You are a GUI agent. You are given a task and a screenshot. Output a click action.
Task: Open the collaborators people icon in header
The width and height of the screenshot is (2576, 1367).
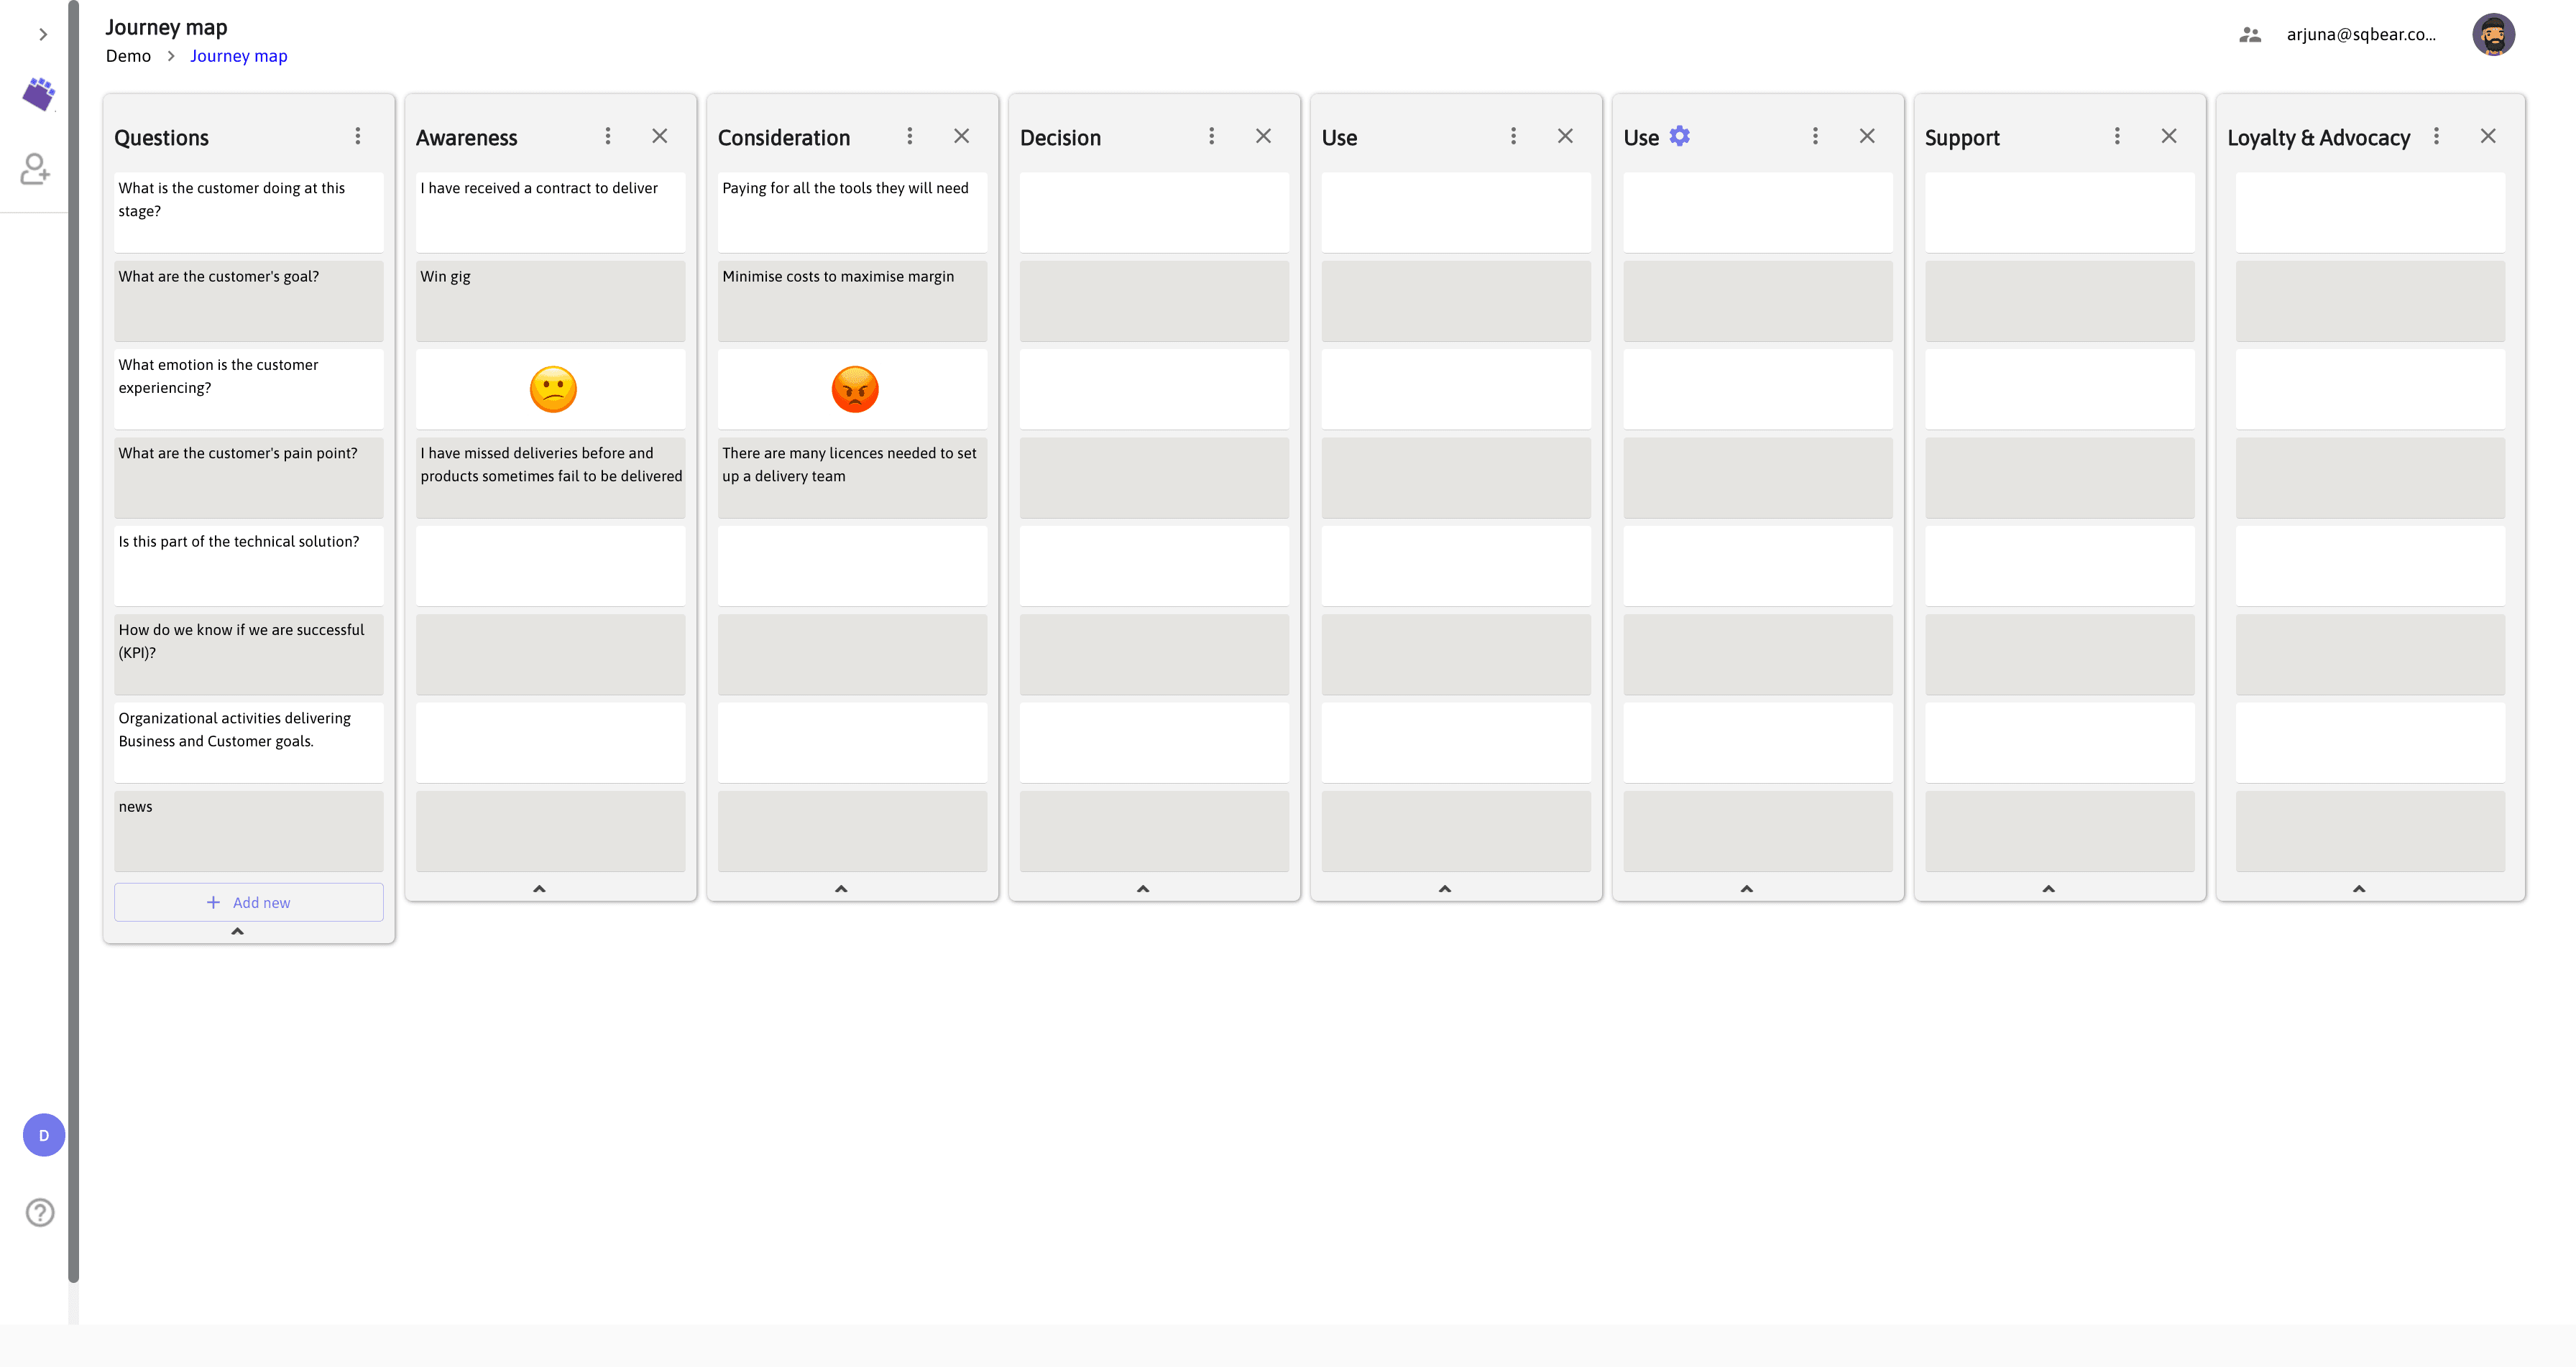pyautogui.click(x=2250, y=34)
